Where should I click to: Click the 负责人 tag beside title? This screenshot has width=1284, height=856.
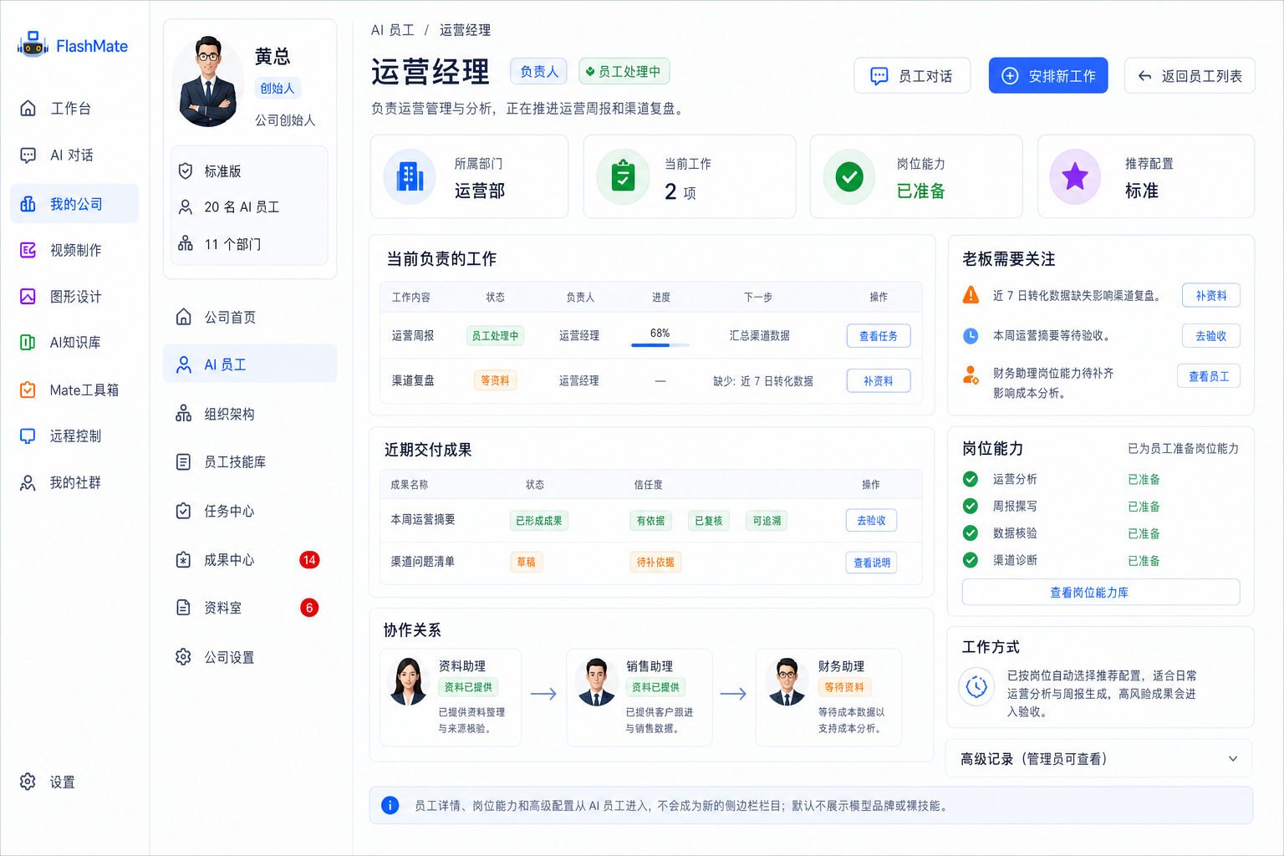[539, 72]
